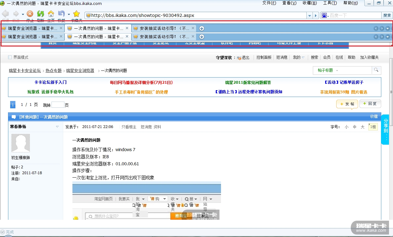Image resolution: width=393 pixels, height=237 pixels.
Task: Open tab list dropdown in upper tab row
Action: [x=388, y=28]
